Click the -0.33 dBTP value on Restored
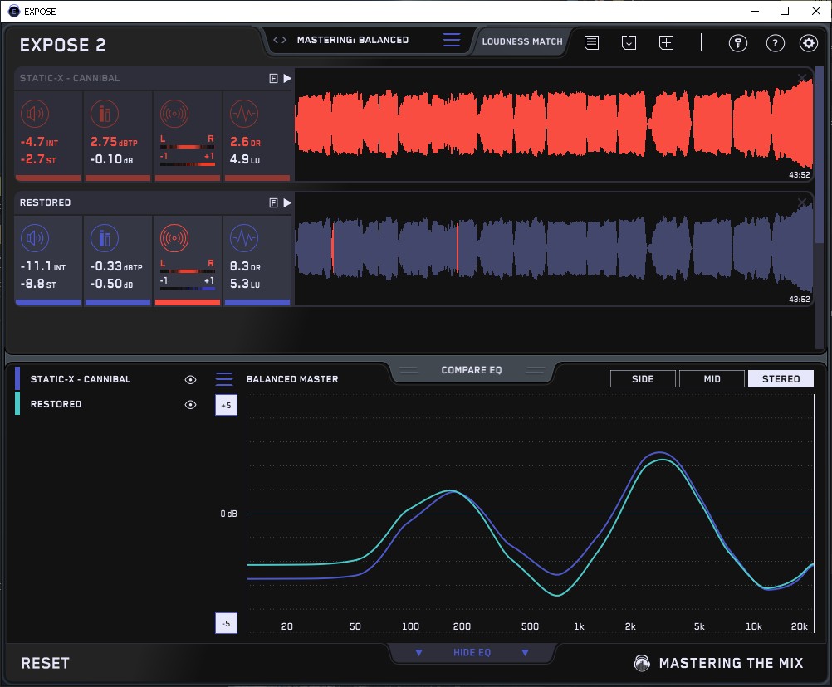 (x=116, y=266)
